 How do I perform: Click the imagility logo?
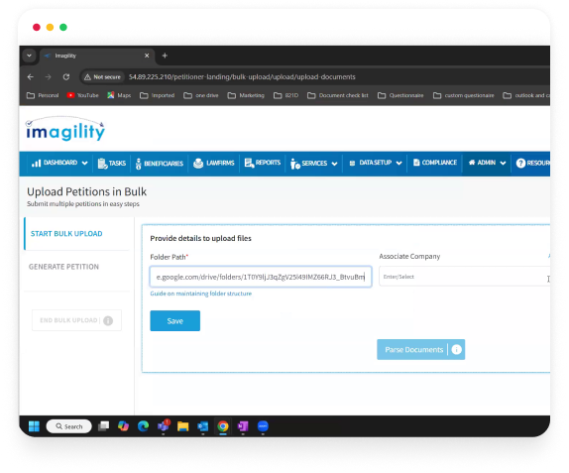[65, 129]
